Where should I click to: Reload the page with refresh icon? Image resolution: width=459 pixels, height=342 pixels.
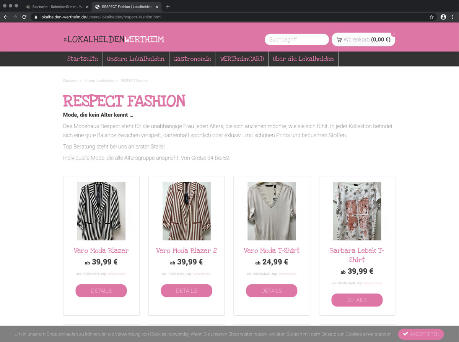(24, 17)
